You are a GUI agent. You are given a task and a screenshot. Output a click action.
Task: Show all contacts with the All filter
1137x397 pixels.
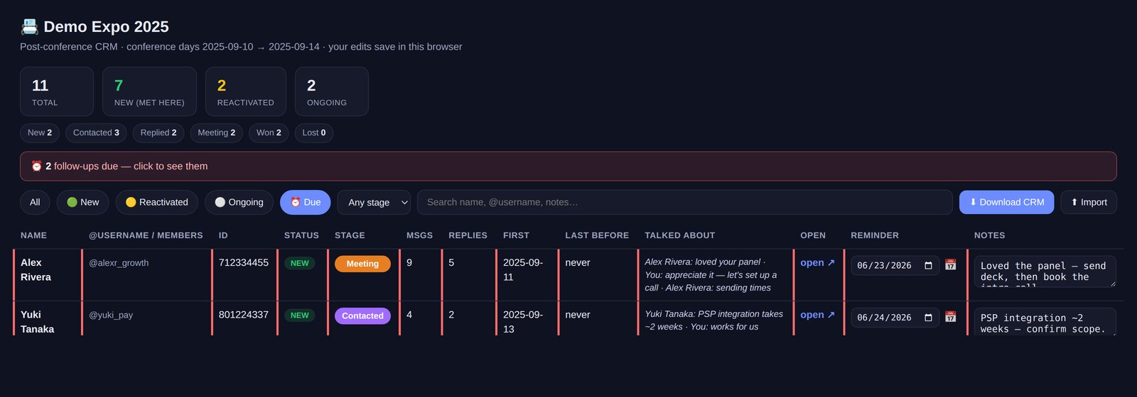(x=35, y=202)
